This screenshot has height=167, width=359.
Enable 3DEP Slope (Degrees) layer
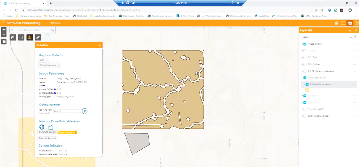pos(305,116)
